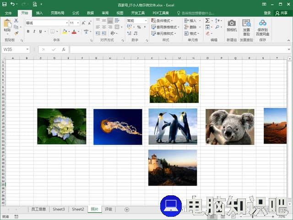The height and width of the screenshot is (220, 293).
Task: Open the File tab
Action: click(8, 13)
